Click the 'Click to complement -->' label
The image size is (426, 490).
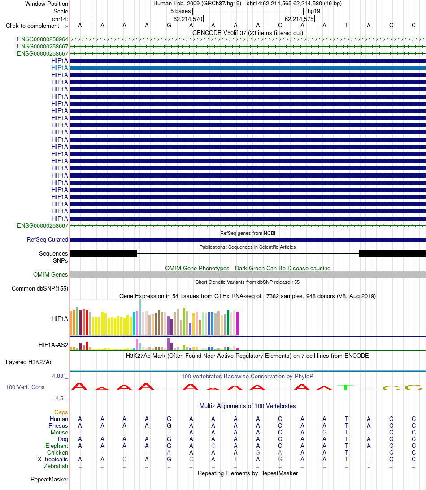click(x=37, y=26)
